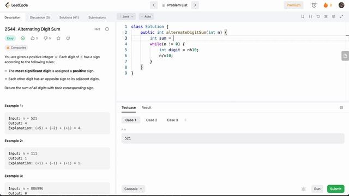349x196 pixels.
Task: Click the debug bug icon
Action: click(x=303, y=189)
